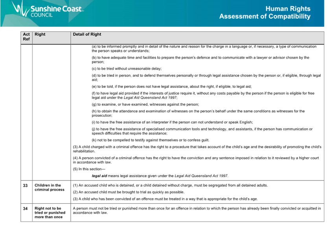Click the Assessment of Compatibility heading
Image resolution: width=331 pixels, height=228 pixels.
click(265, 17)
